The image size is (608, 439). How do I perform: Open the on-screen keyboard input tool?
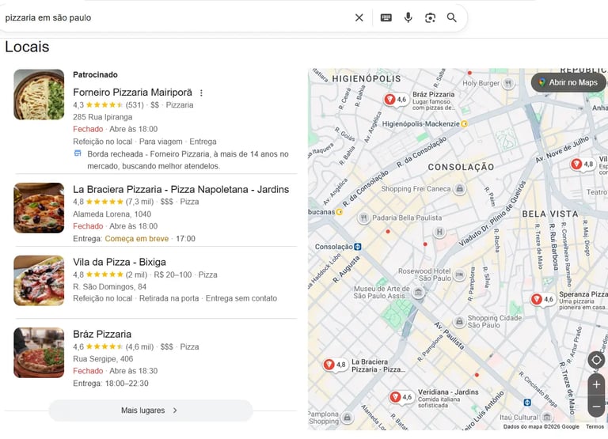(386, 17)
